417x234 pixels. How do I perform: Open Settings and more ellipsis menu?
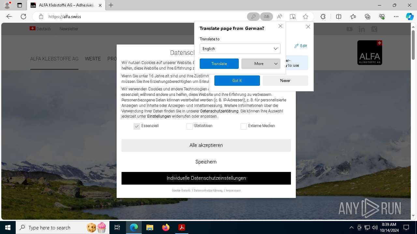pos(396,17)
